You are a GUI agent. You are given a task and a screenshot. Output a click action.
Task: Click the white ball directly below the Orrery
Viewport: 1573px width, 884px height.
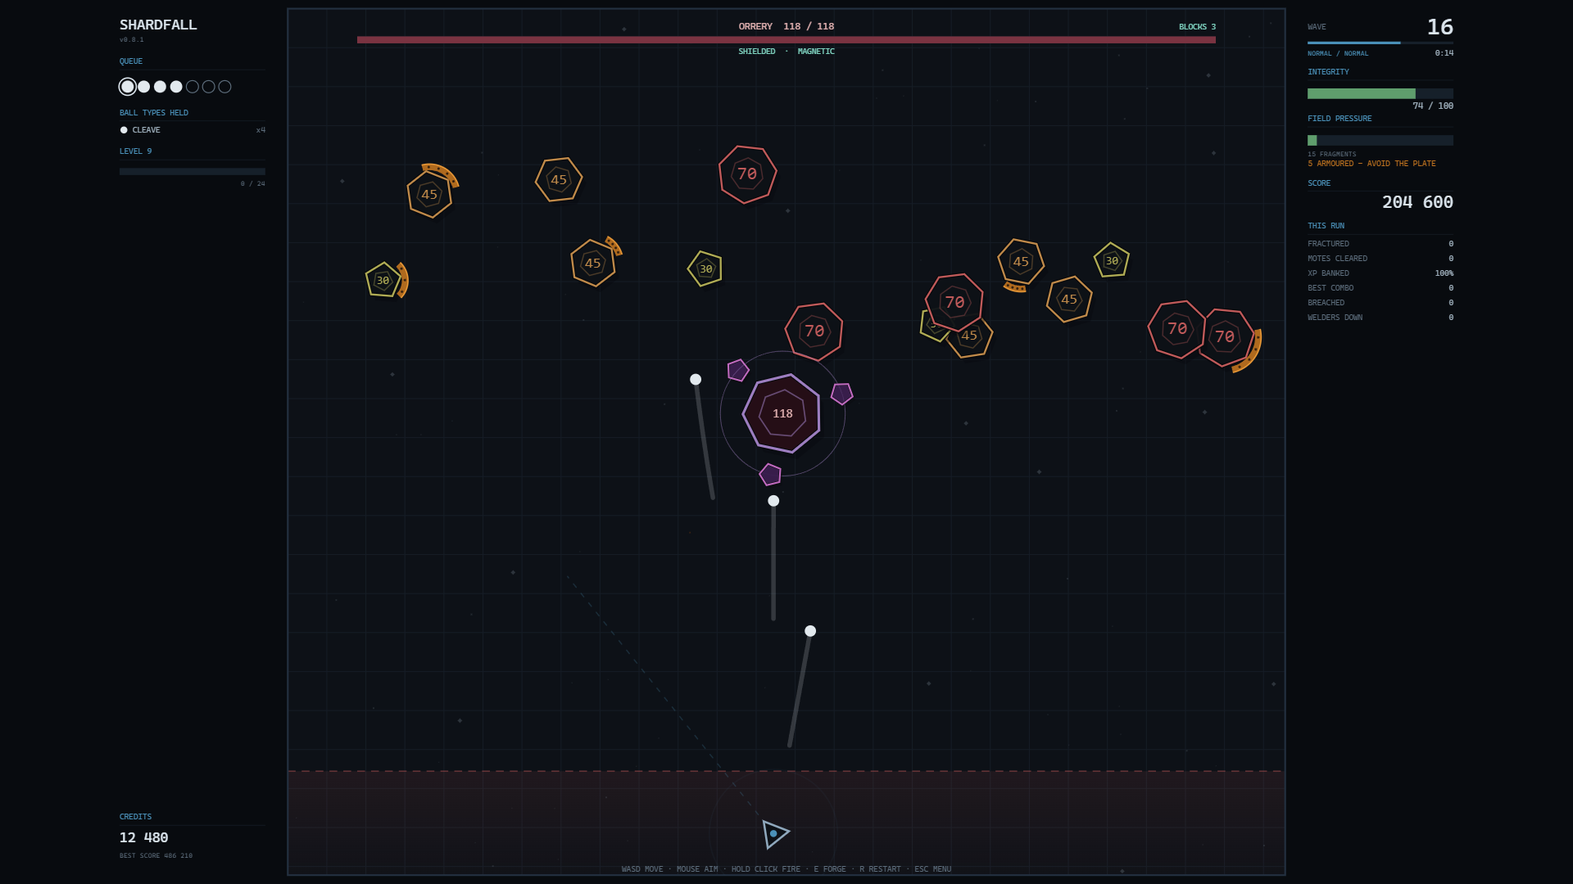click(773, 501)
